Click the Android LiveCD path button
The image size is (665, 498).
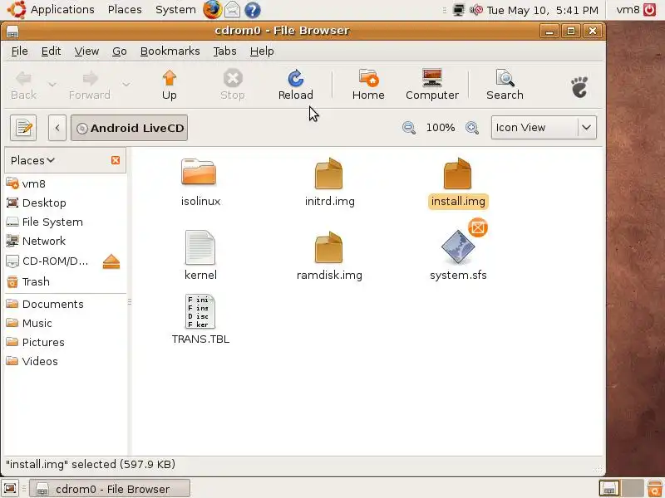(130, 128)
